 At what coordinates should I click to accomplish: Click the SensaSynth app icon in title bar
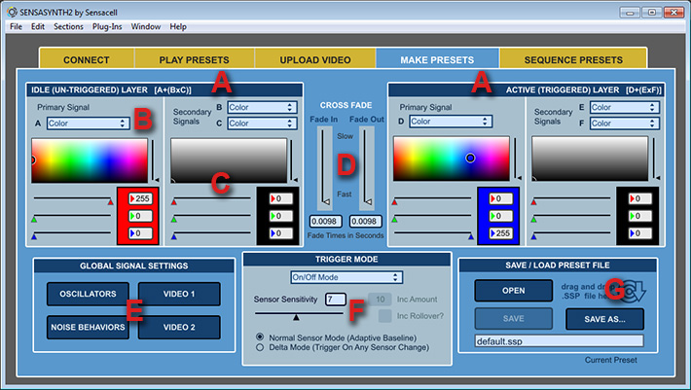pyautogui.click(x=12, y=12)
